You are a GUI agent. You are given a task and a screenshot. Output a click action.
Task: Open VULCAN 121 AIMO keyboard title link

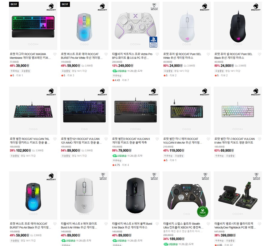click(80, 141)
